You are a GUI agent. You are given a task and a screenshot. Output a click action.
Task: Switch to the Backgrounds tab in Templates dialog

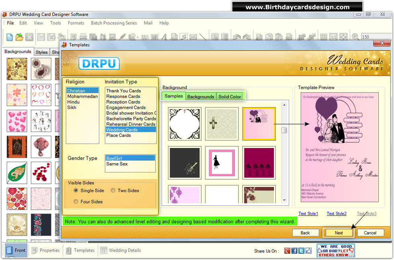pos(201,97)
